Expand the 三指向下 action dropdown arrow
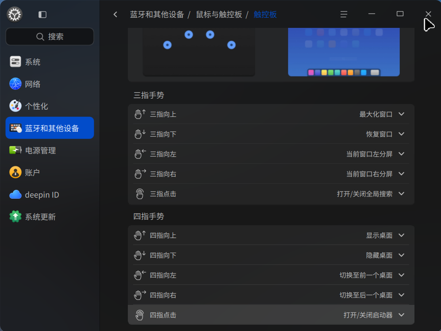The width and height of the screenshot is (441, 331). click(401, 134)
